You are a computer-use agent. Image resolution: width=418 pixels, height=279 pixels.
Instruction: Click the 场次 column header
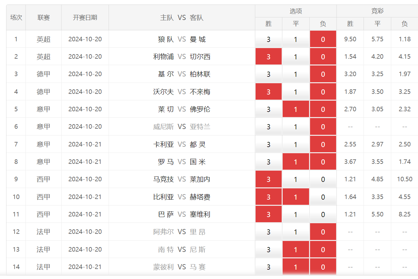pyautogui.click(x=16, y=17)
